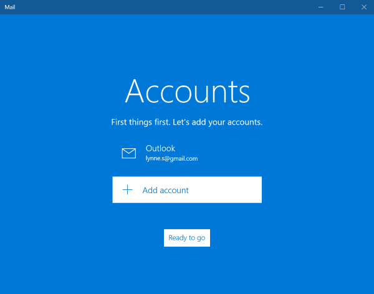Maximize the Mail window
374x294 pixels.
[x=342, y=7]
